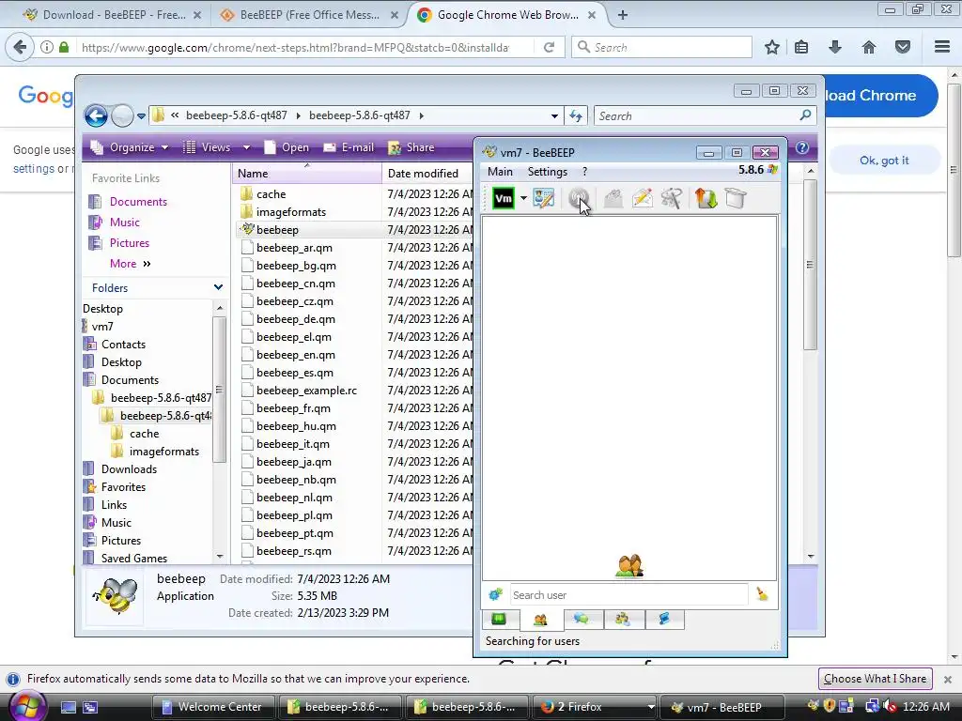
Task: Open a new Firefox tab with plus
Action: click(623, 15)
